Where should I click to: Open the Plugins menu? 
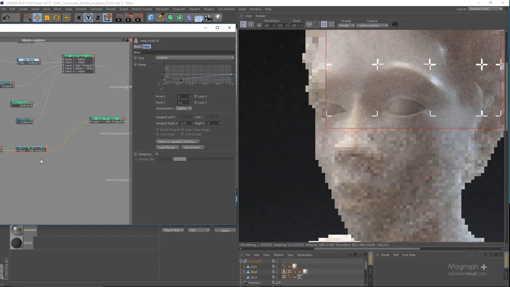click(209, 9)
